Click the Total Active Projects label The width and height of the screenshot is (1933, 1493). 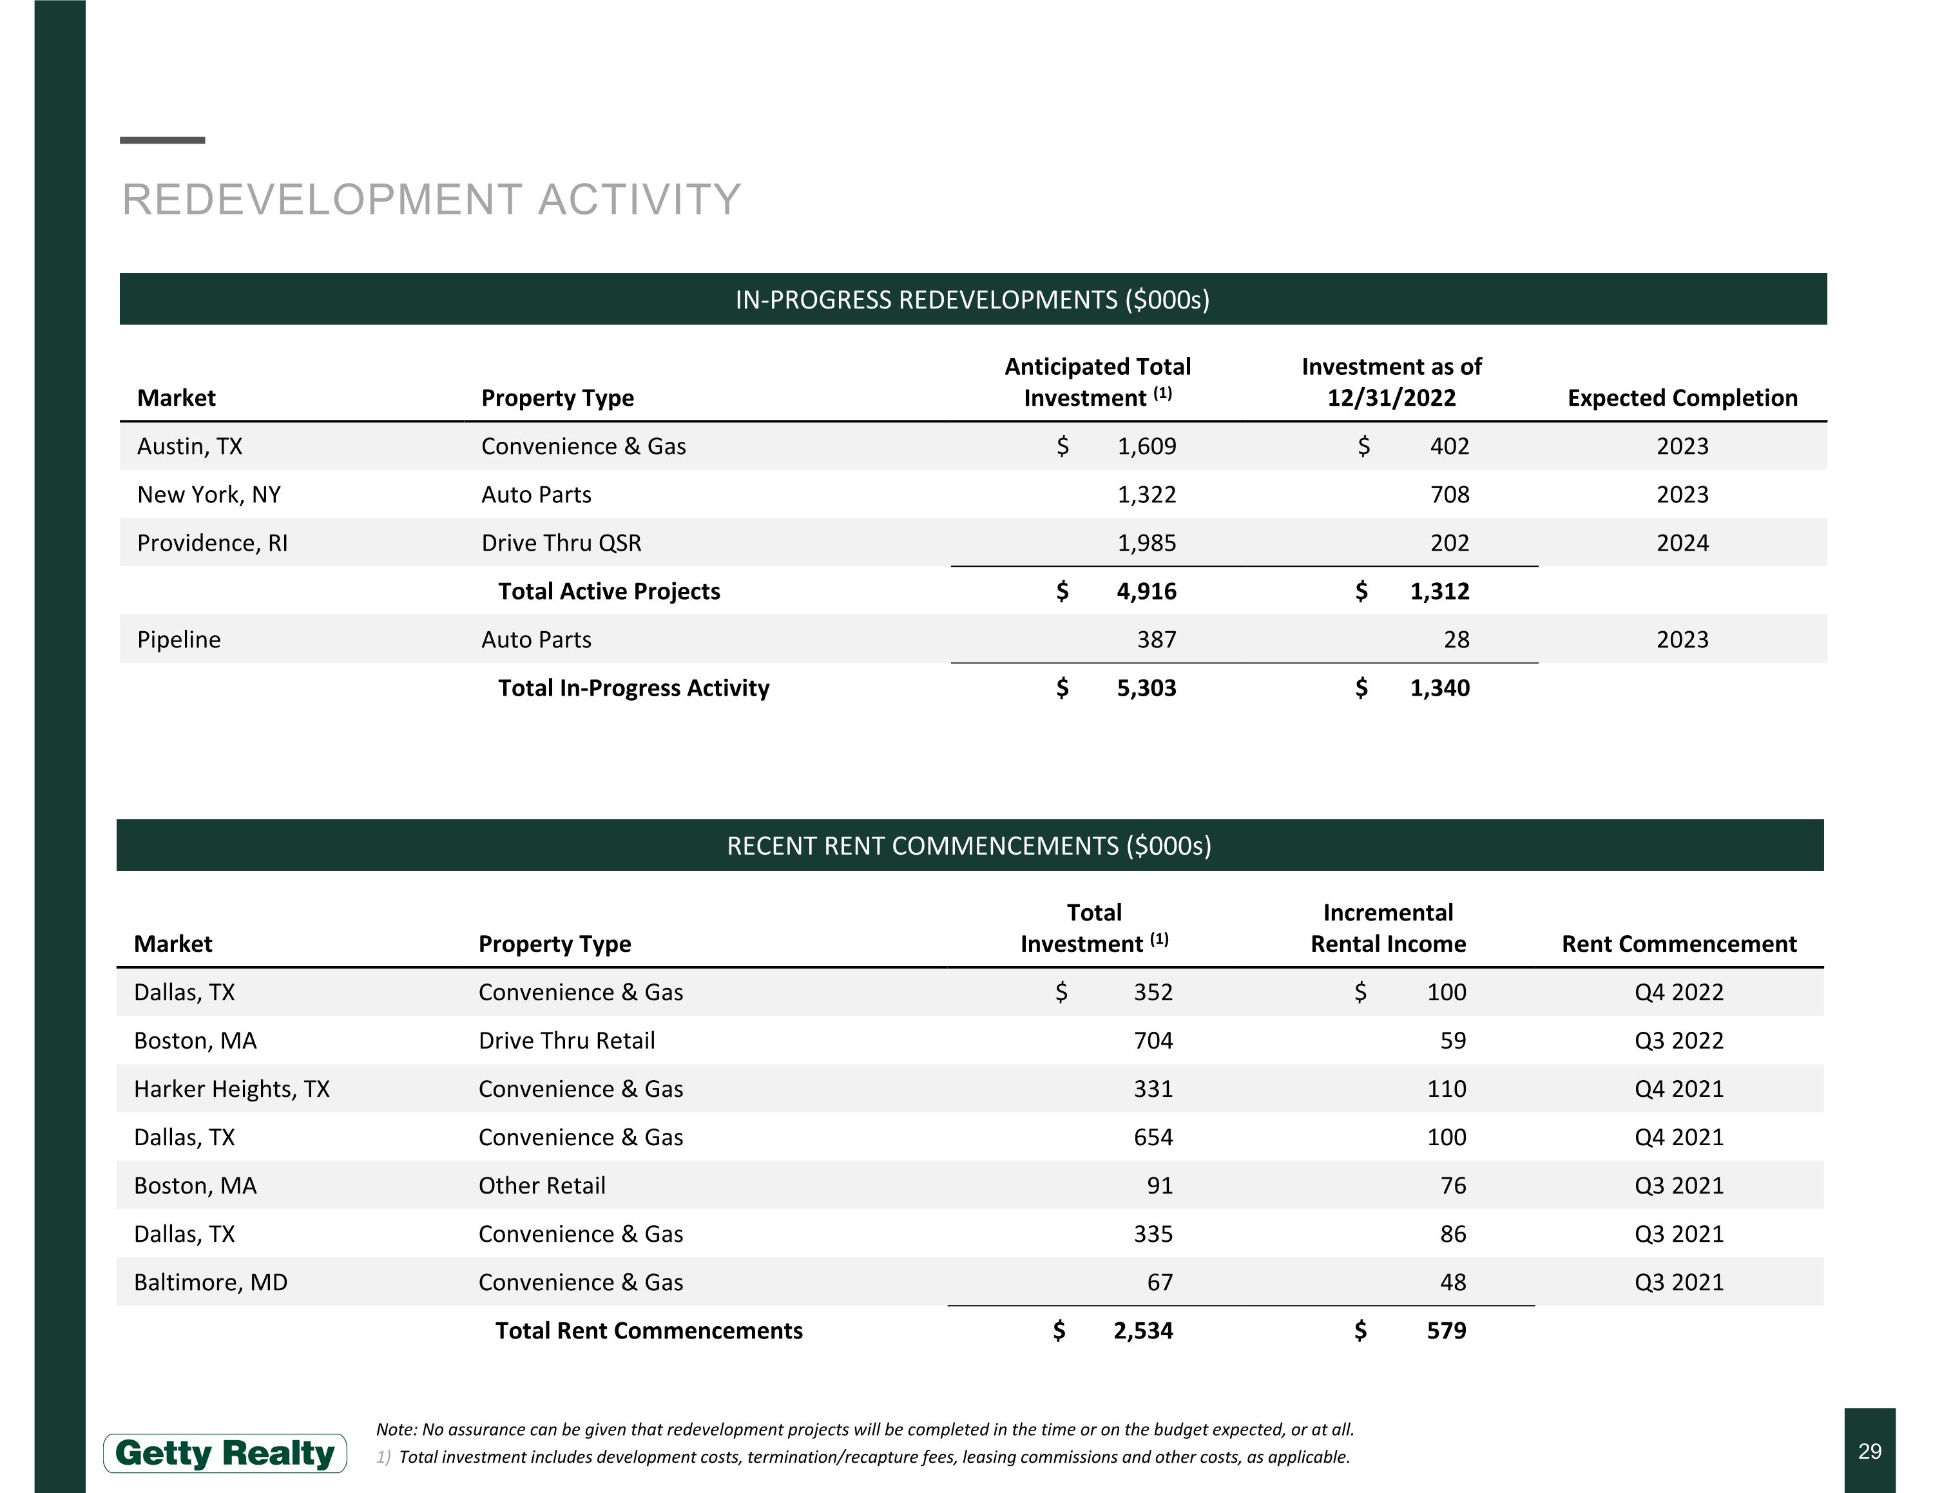tap(609, 592)
